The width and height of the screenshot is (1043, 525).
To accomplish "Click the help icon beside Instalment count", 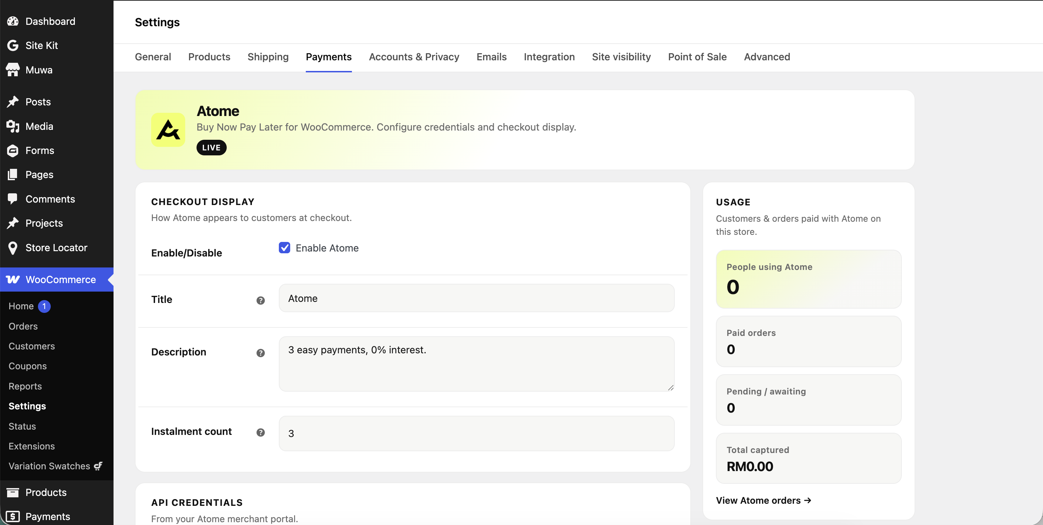I will pyautogui.click(x=261, y=432).
